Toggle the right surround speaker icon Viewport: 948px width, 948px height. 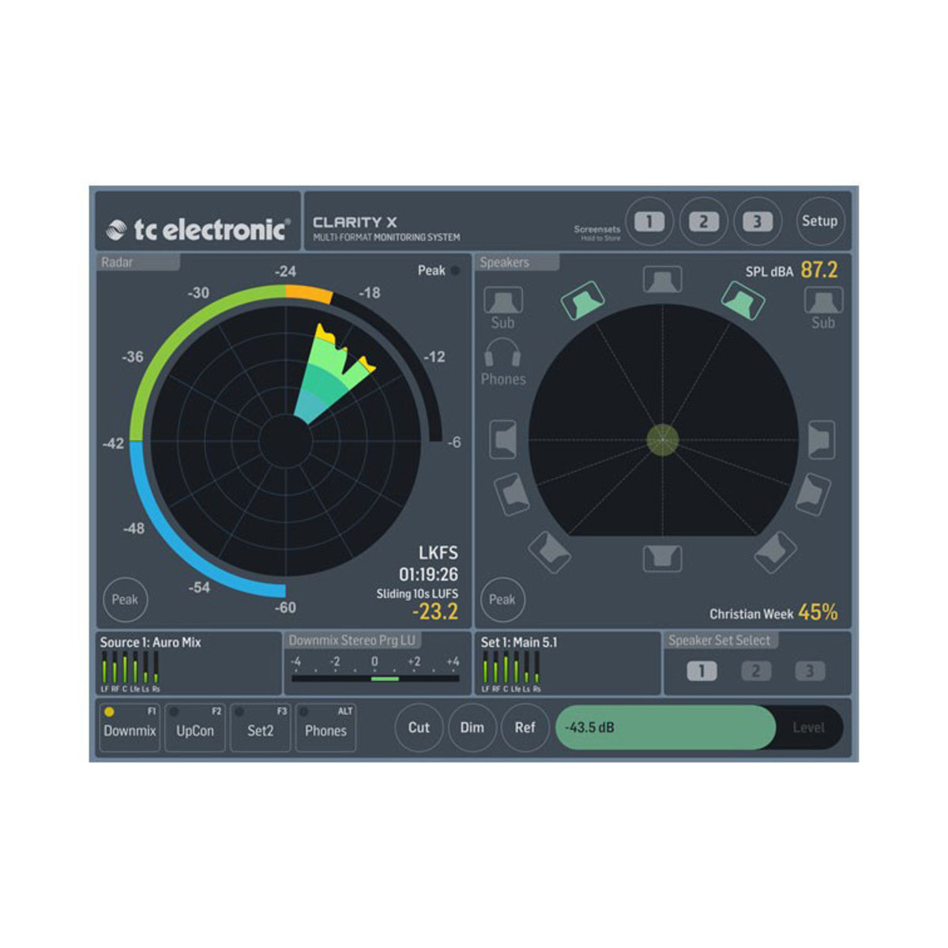click(813, 495)
